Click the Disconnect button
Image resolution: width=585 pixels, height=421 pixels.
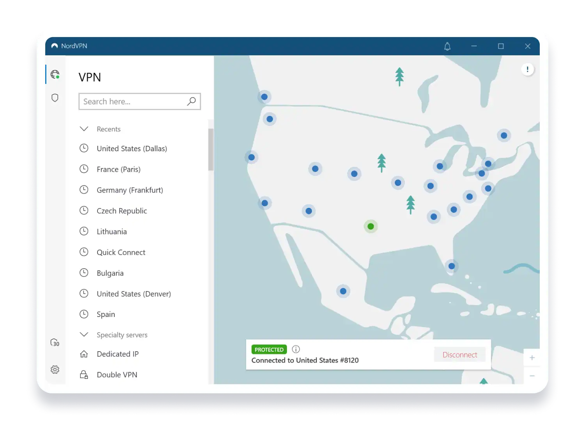(x=460, y=354)
